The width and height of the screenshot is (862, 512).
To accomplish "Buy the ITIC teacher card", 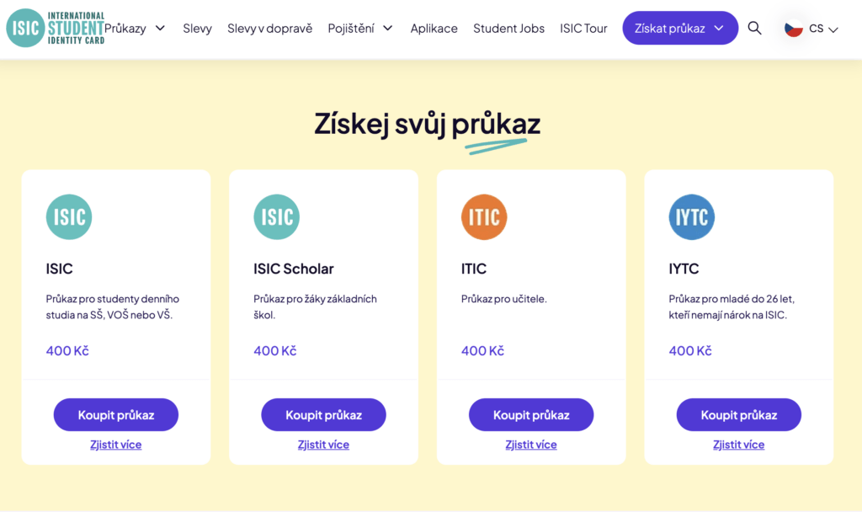I will (531, 415).
